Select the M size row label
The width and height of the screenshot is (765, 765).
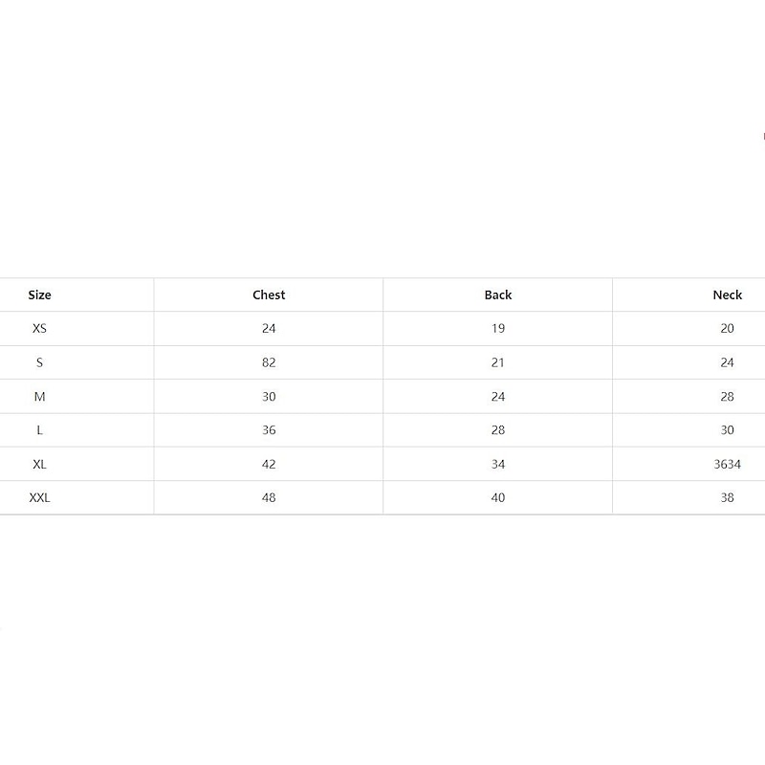[x=39, y=396]
